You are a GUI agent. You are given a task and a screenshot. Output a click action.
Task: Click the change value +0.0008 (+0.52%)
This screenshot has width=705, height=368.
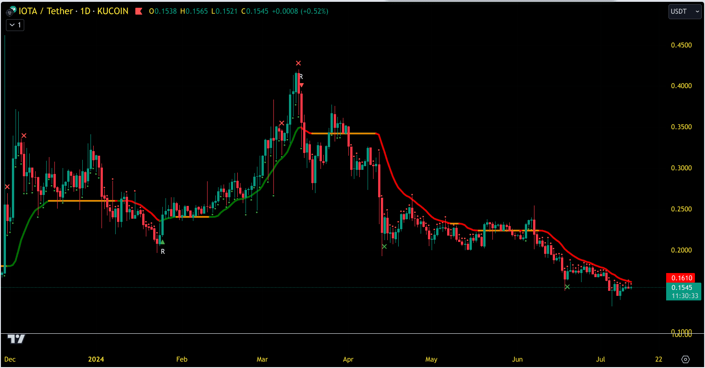click(300, 11)
